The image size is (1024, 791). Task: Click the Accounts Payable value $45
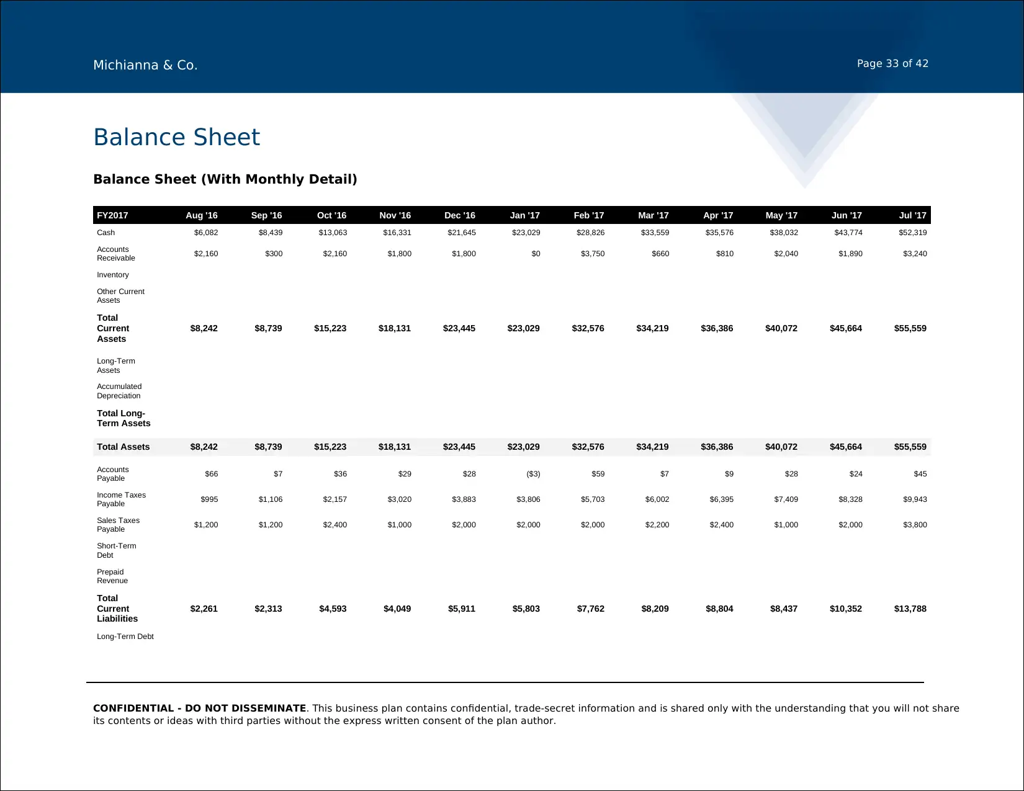(x=920, y=474)
